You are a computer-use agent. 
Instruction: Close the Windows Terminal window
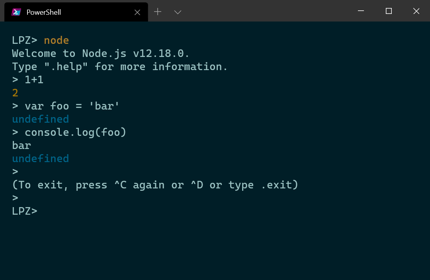click(416, 11)
